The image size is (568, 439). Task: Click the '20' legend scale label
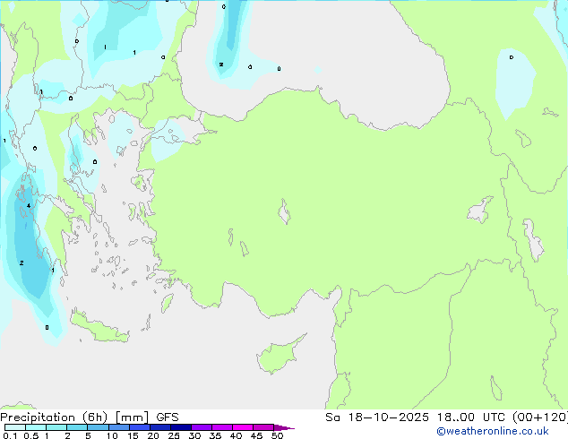(153, 435)
